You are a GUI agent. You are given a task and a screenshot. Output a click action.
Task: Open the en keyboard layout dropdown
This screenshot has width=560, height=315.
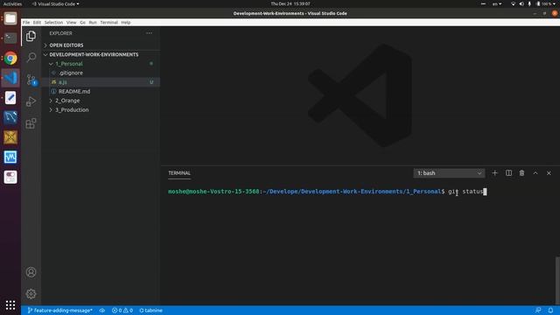[497, 3]
